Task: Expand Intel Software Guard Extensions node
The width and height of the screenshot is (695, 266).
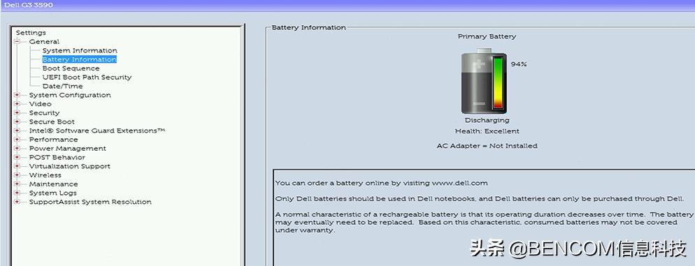Action: click(x=17, y=131)
